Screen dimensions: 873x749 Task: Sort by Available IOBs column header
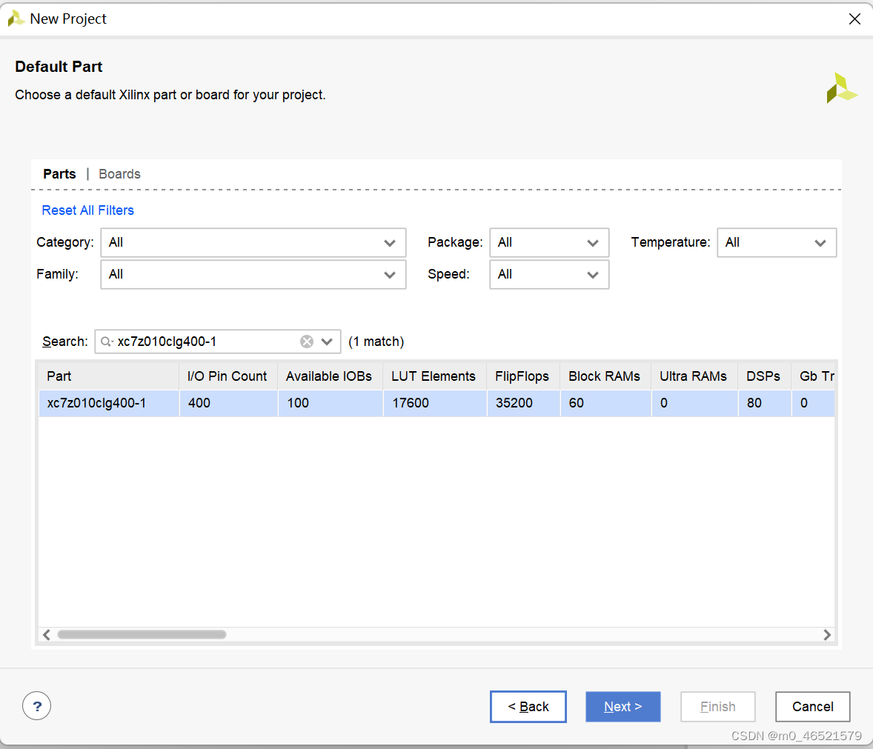click(331, 376)
